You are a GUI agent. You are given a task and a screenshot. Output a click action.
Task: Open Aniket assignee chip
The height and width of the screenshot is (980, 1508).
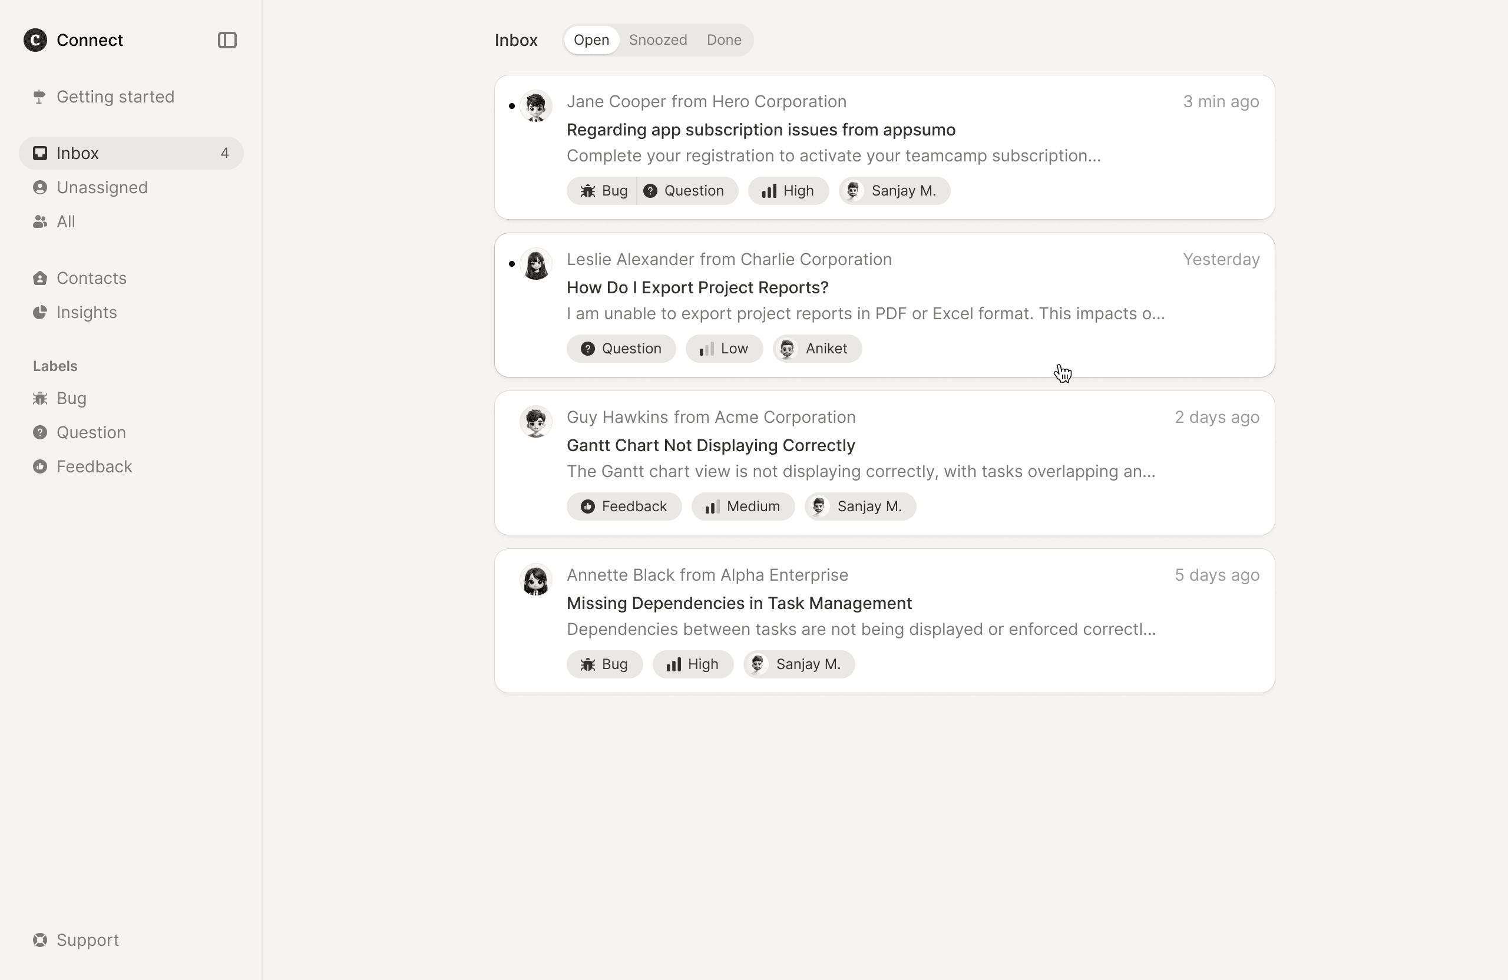816,349
